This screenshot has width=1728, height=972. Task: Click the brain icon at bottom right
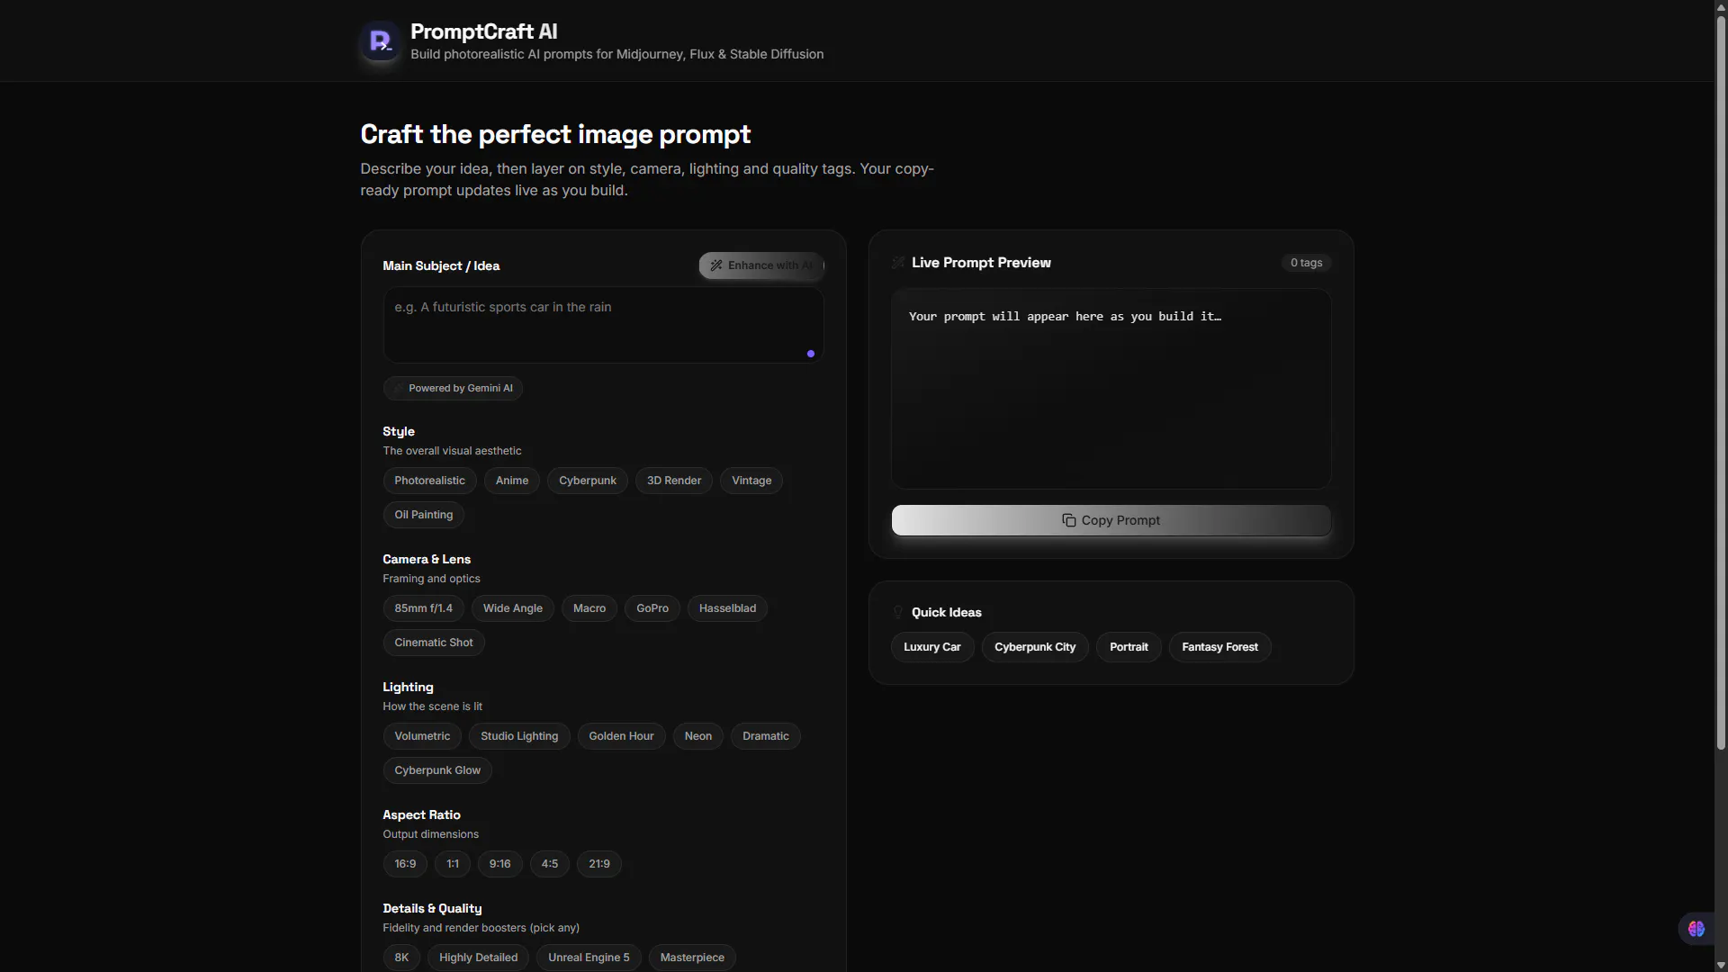[x=1696, y=929]
